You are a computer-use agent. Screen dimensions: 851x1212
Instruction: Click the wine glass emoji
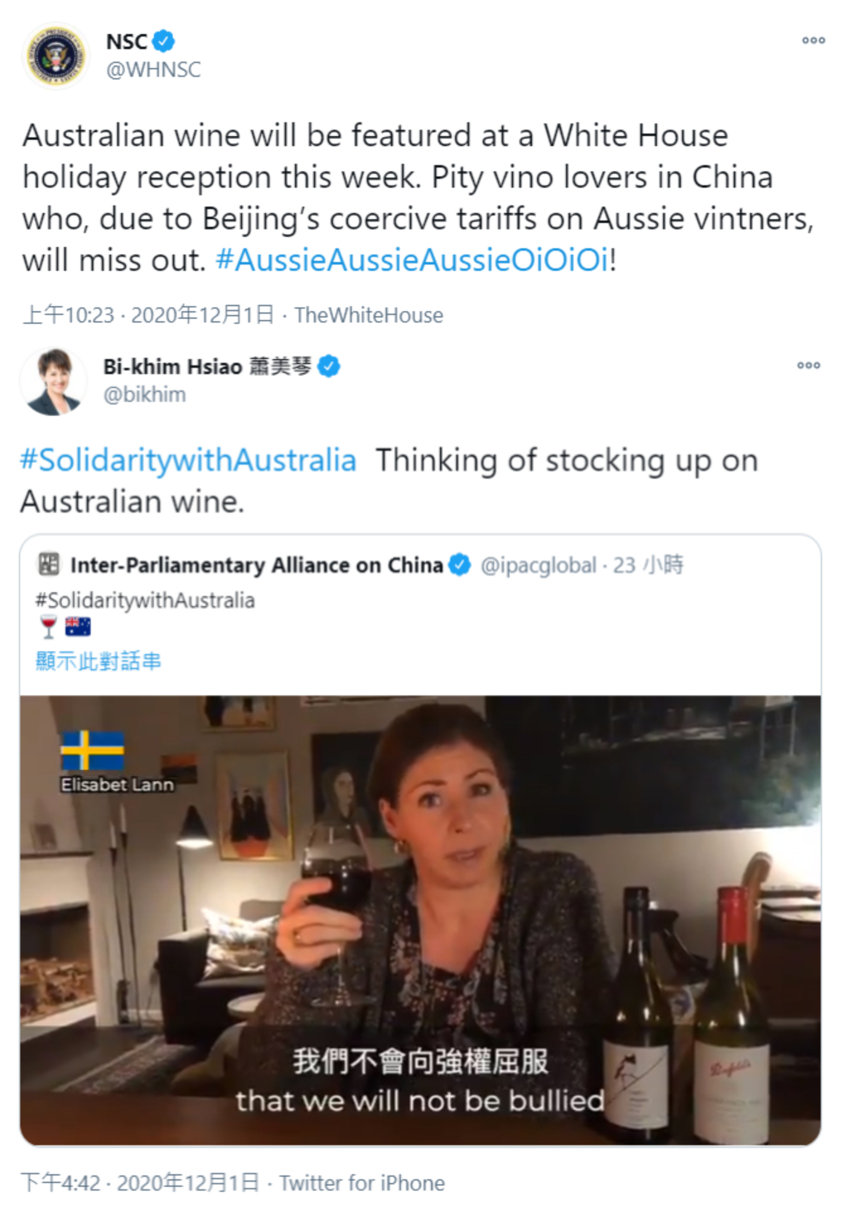[x=49, y=627]
